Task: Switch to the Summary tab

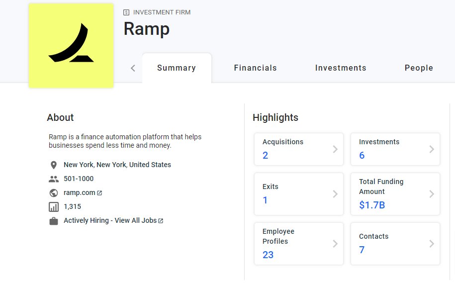Action: coord(177,68)
